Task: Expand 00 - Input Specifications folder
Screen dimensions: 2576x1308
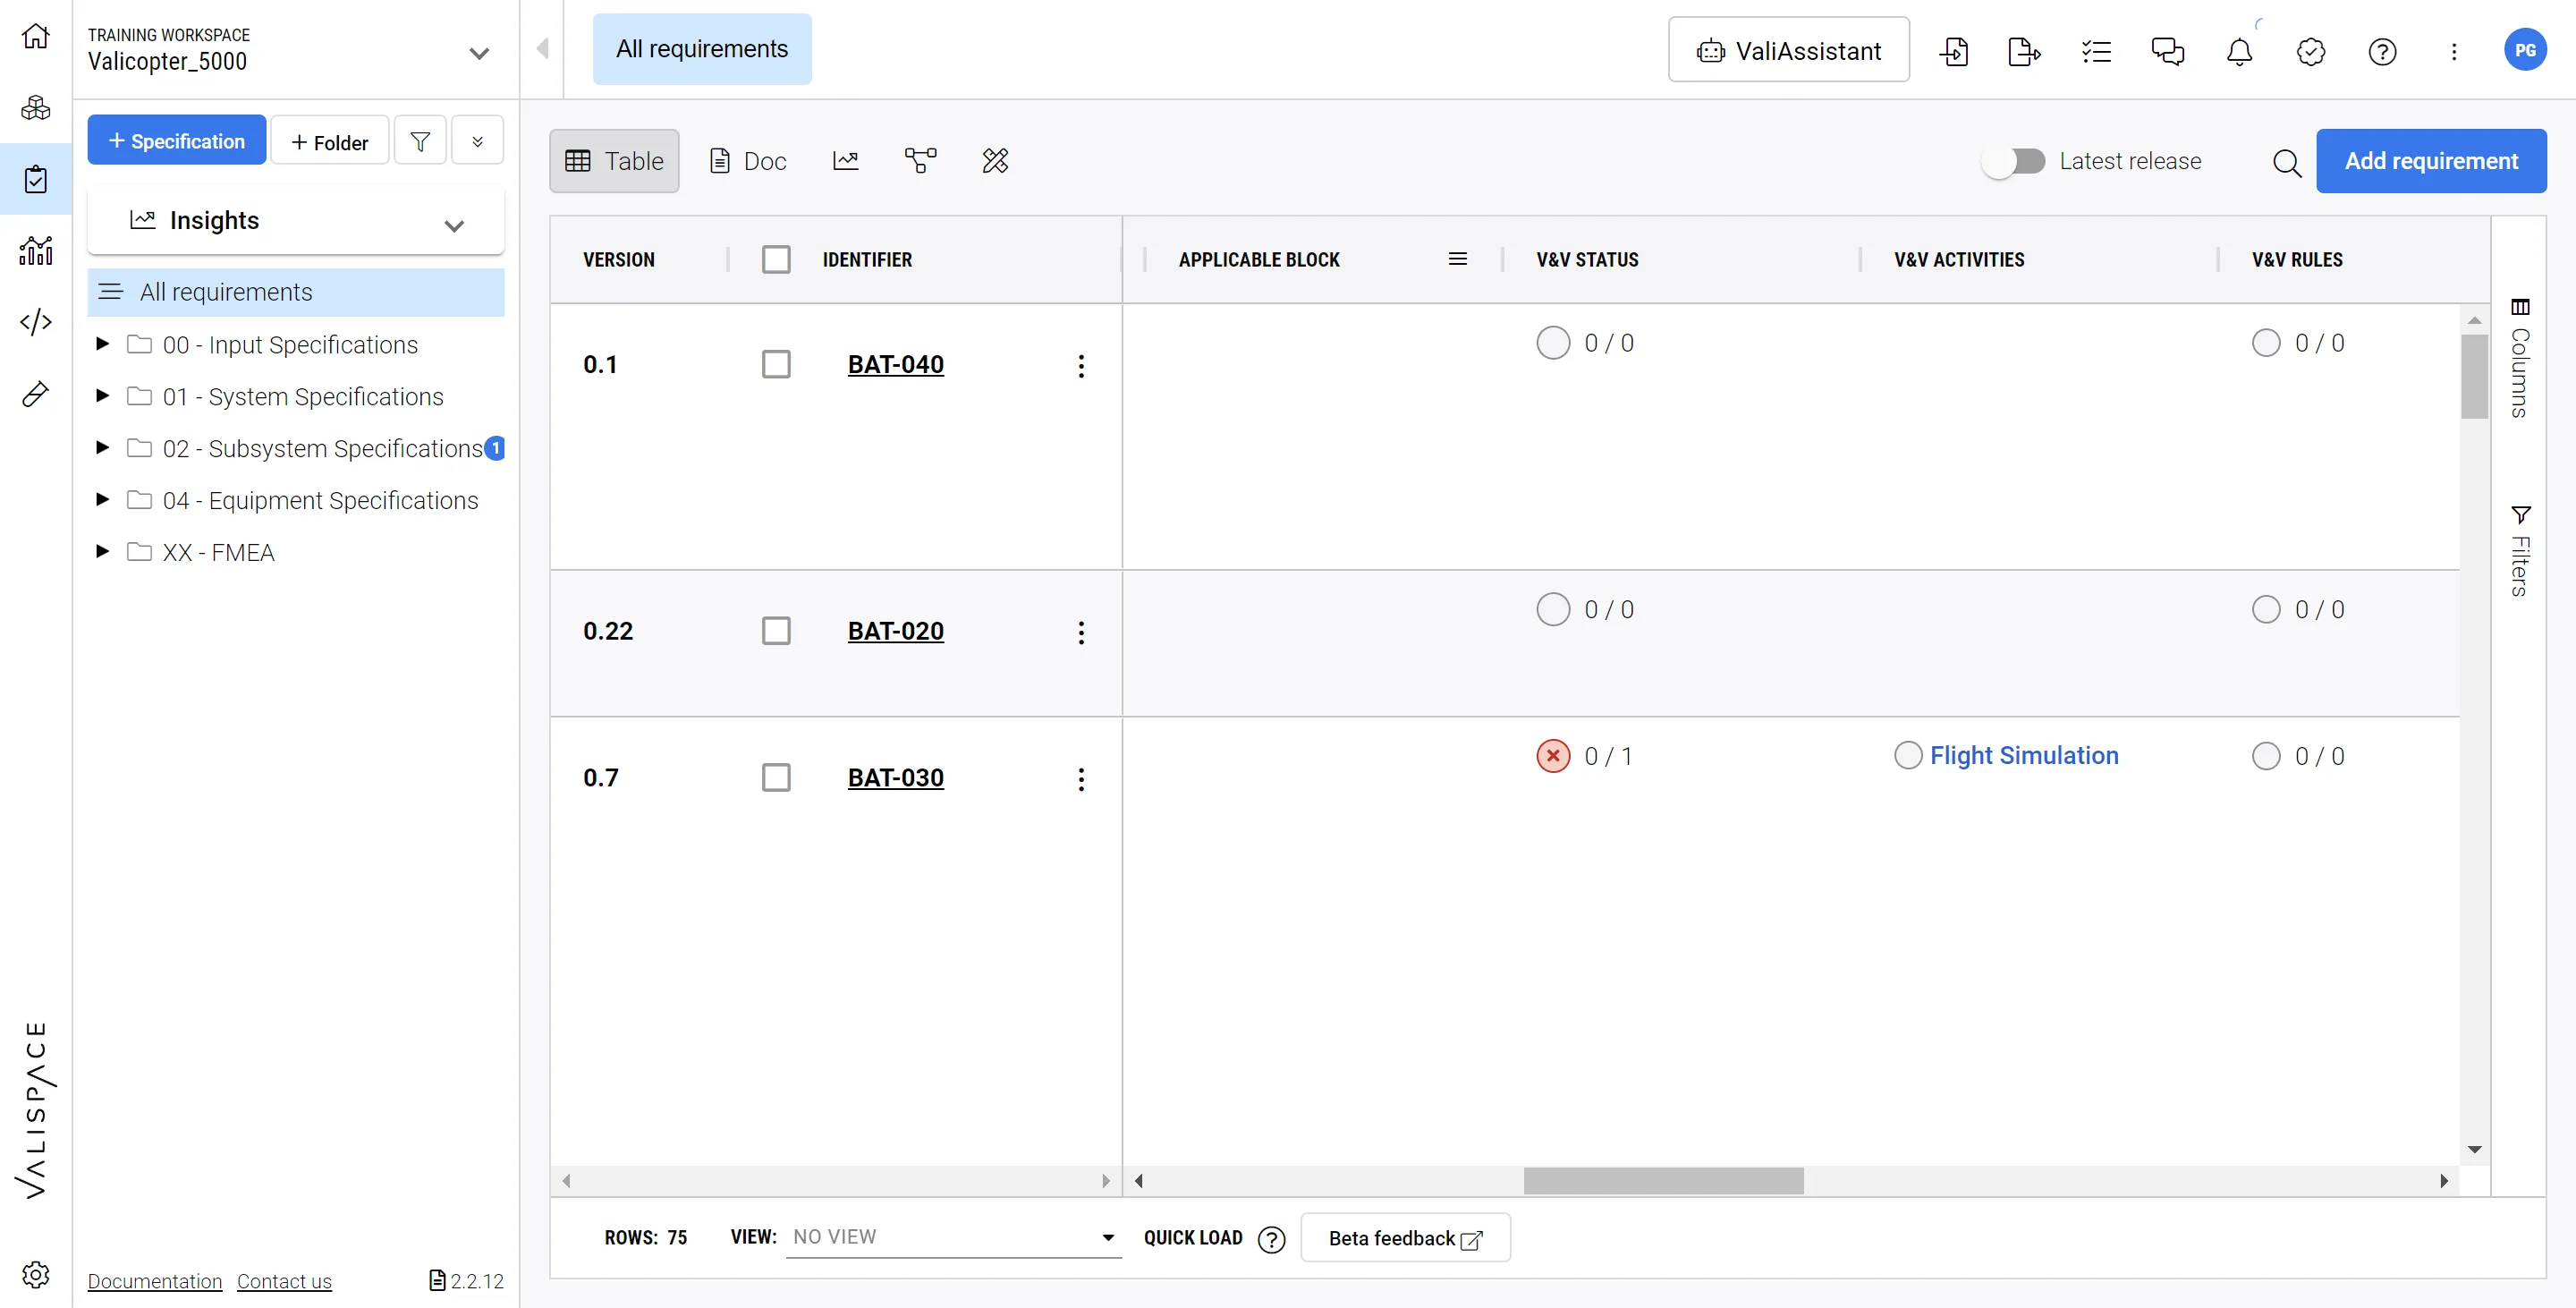Action: (x=101, y=344)
